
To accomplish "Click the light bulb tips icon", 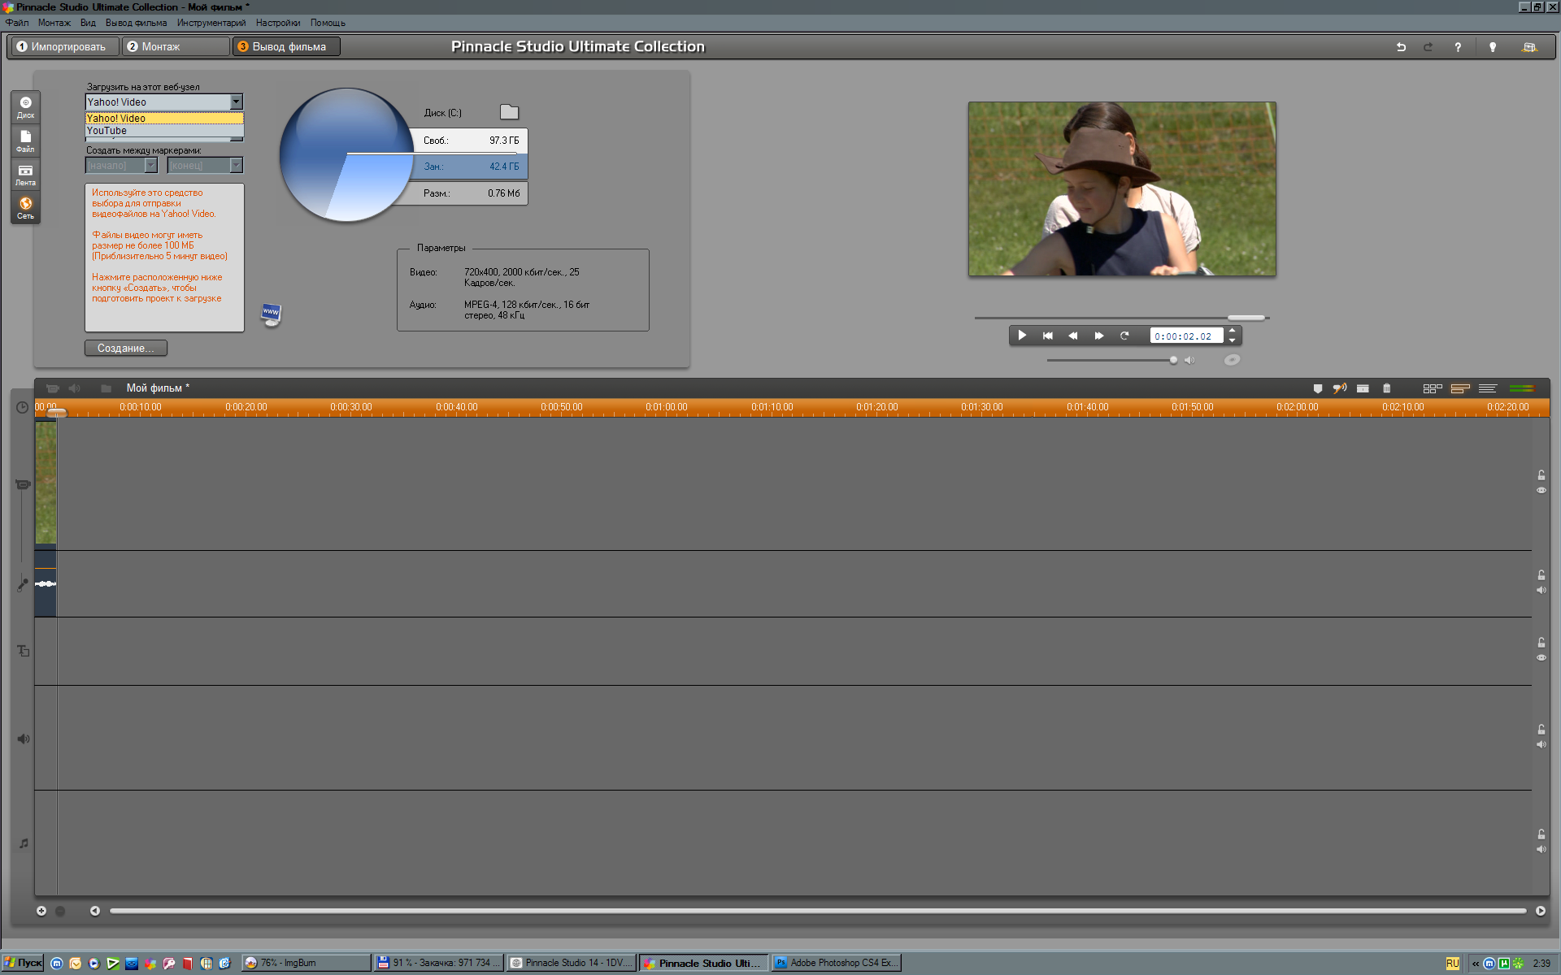I will tap(1493, 47).
